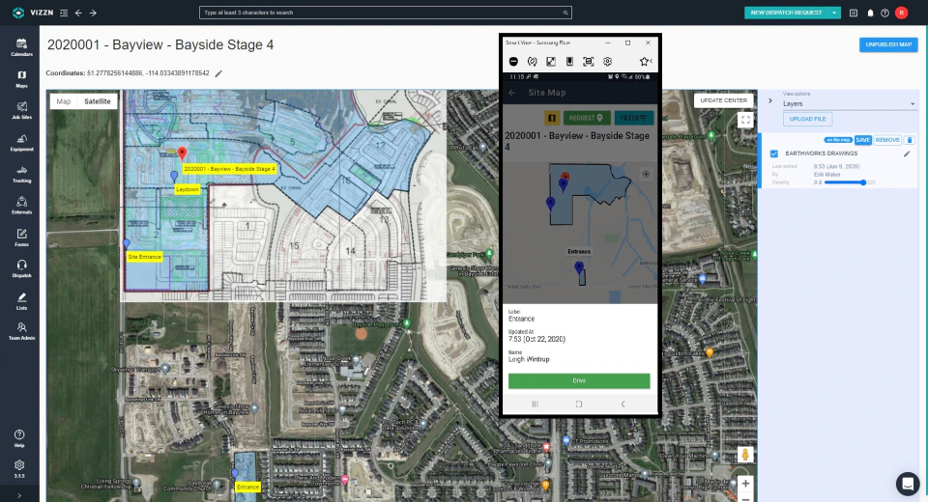Open Team Admin in the sidebar
Image resolution: width=928 pixels, height=502 pixels.
[x=21, y=331]
